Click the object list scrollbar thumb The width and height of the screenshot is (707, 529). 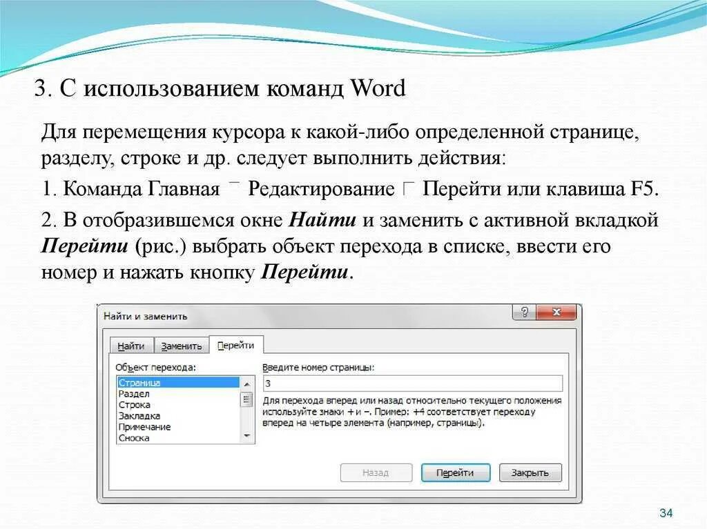tap(247, 399)
